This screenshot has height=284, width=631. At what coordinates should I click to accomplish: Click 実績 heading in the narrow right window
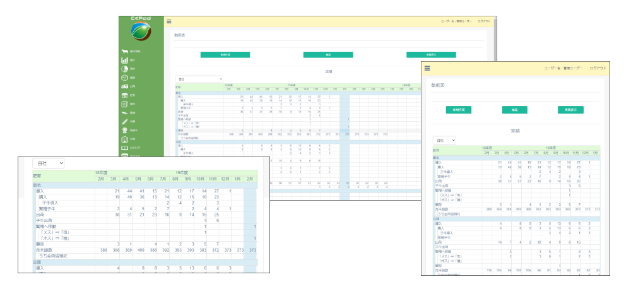[x=516, y=131]
